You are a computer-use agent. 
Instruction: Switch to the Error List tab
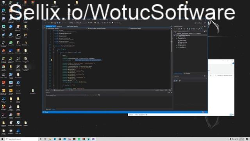[x=48, y=109]
